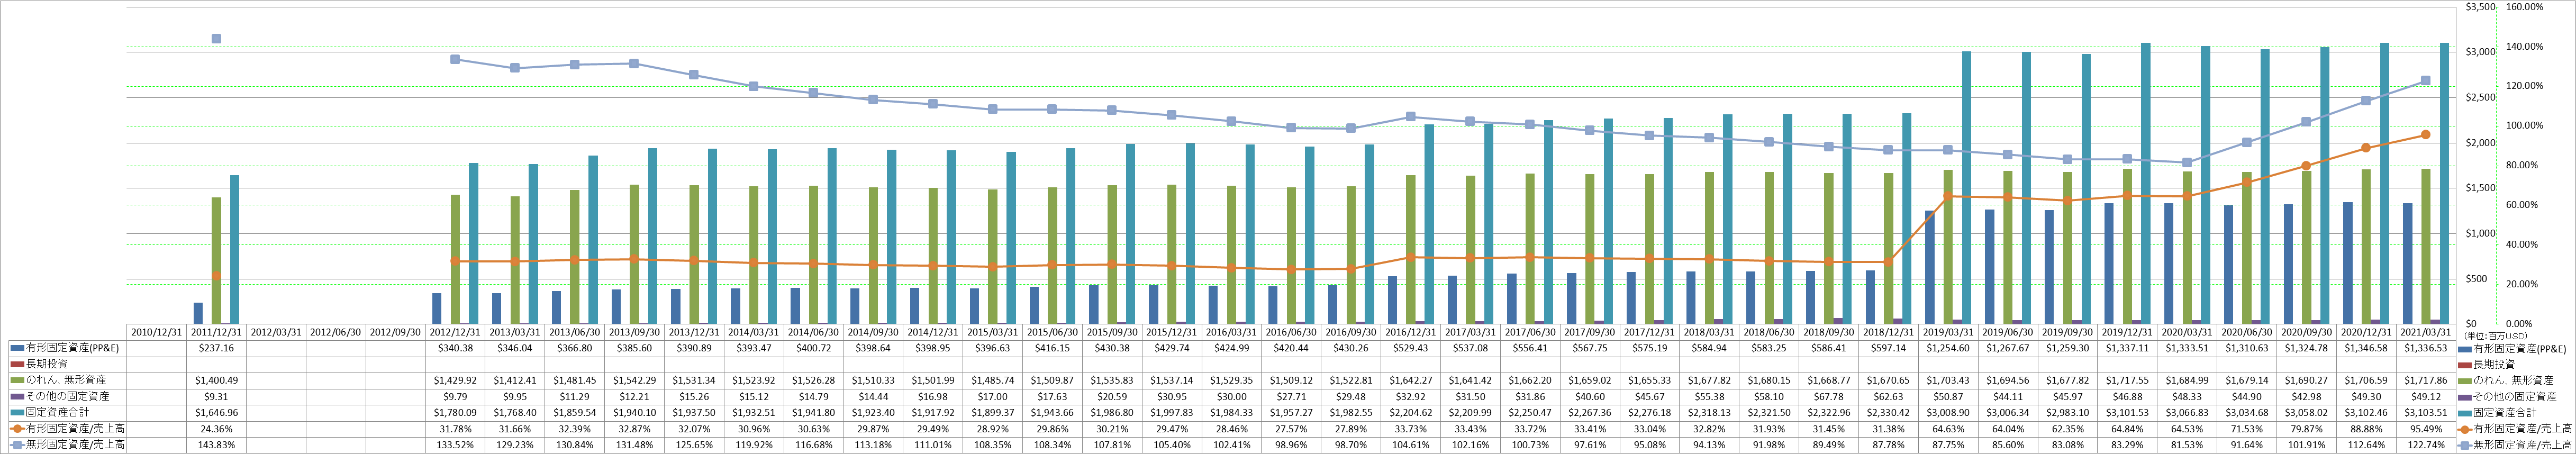Select the $340.38 cell under 2012/12/31

[455, 348]
